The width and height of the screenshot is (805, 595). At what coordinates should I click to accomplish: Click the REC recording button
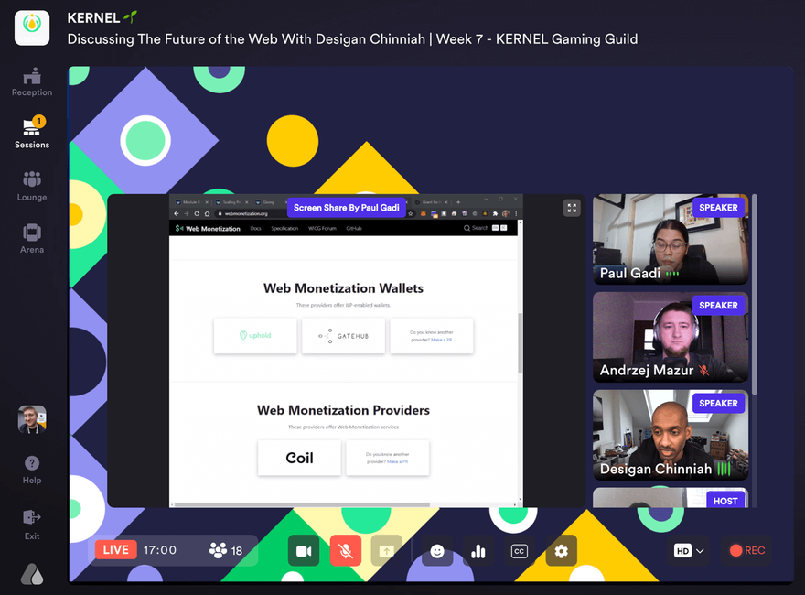tap(746, 550)
